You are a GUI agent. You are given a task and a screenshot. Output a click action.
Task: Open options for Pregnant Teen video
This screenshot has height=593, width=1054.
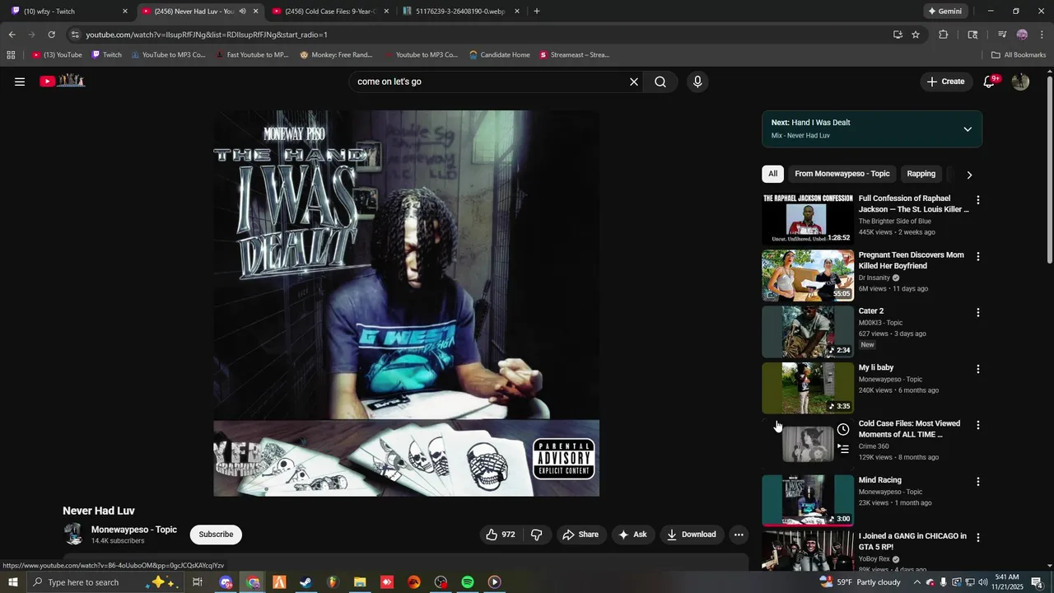coord(978,257)
